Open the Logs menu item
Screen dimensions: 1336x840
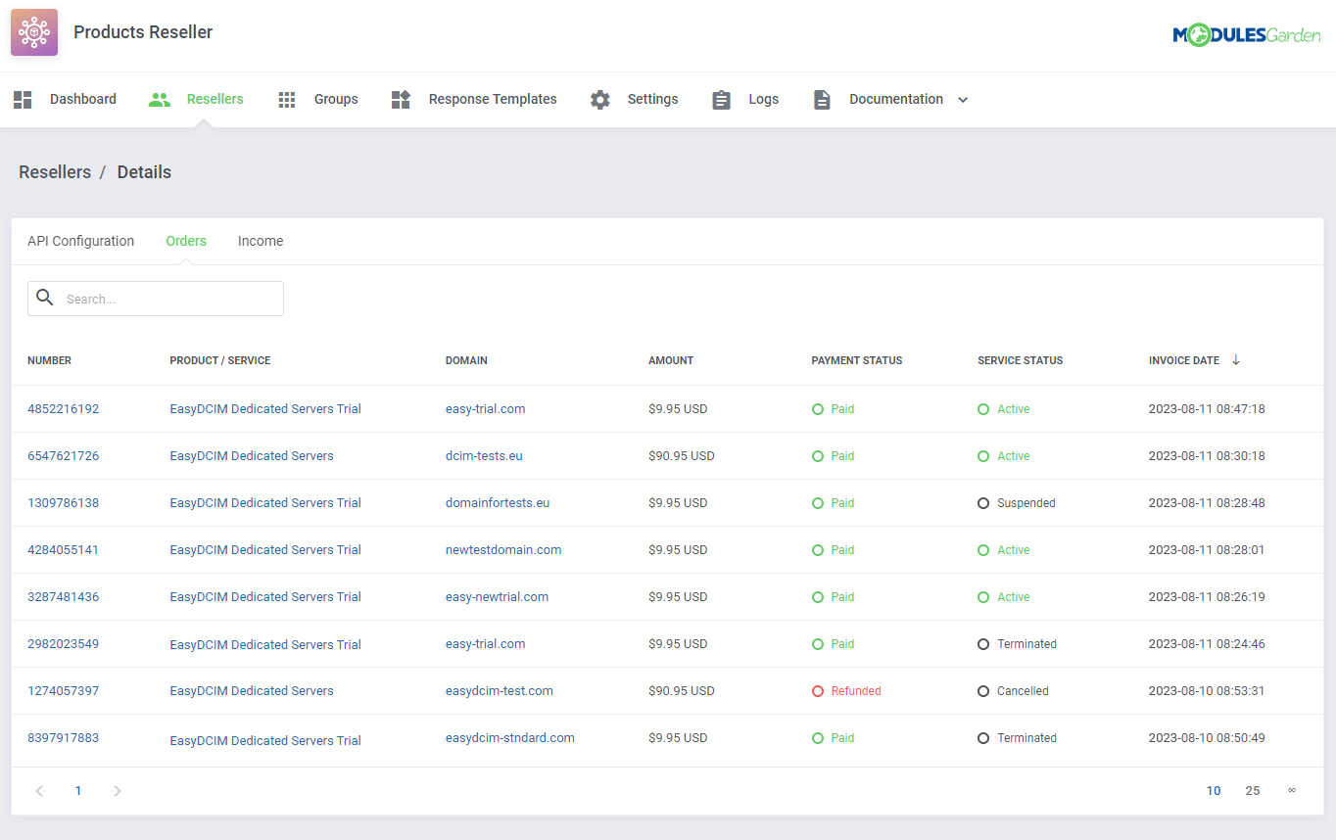pyautogui.click(x=764, y=99)
